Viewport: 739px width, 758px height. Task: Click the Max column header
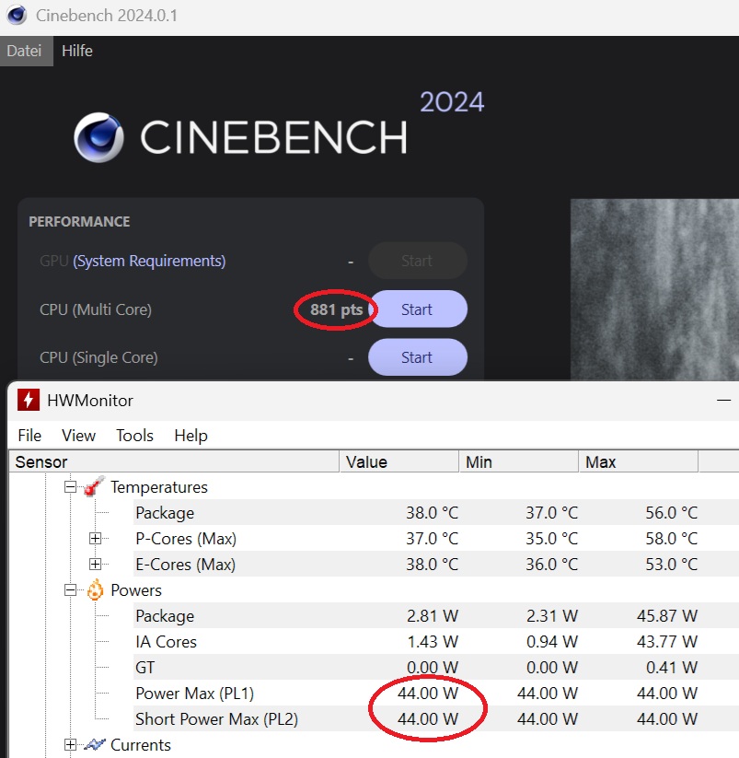click(639, 462)
